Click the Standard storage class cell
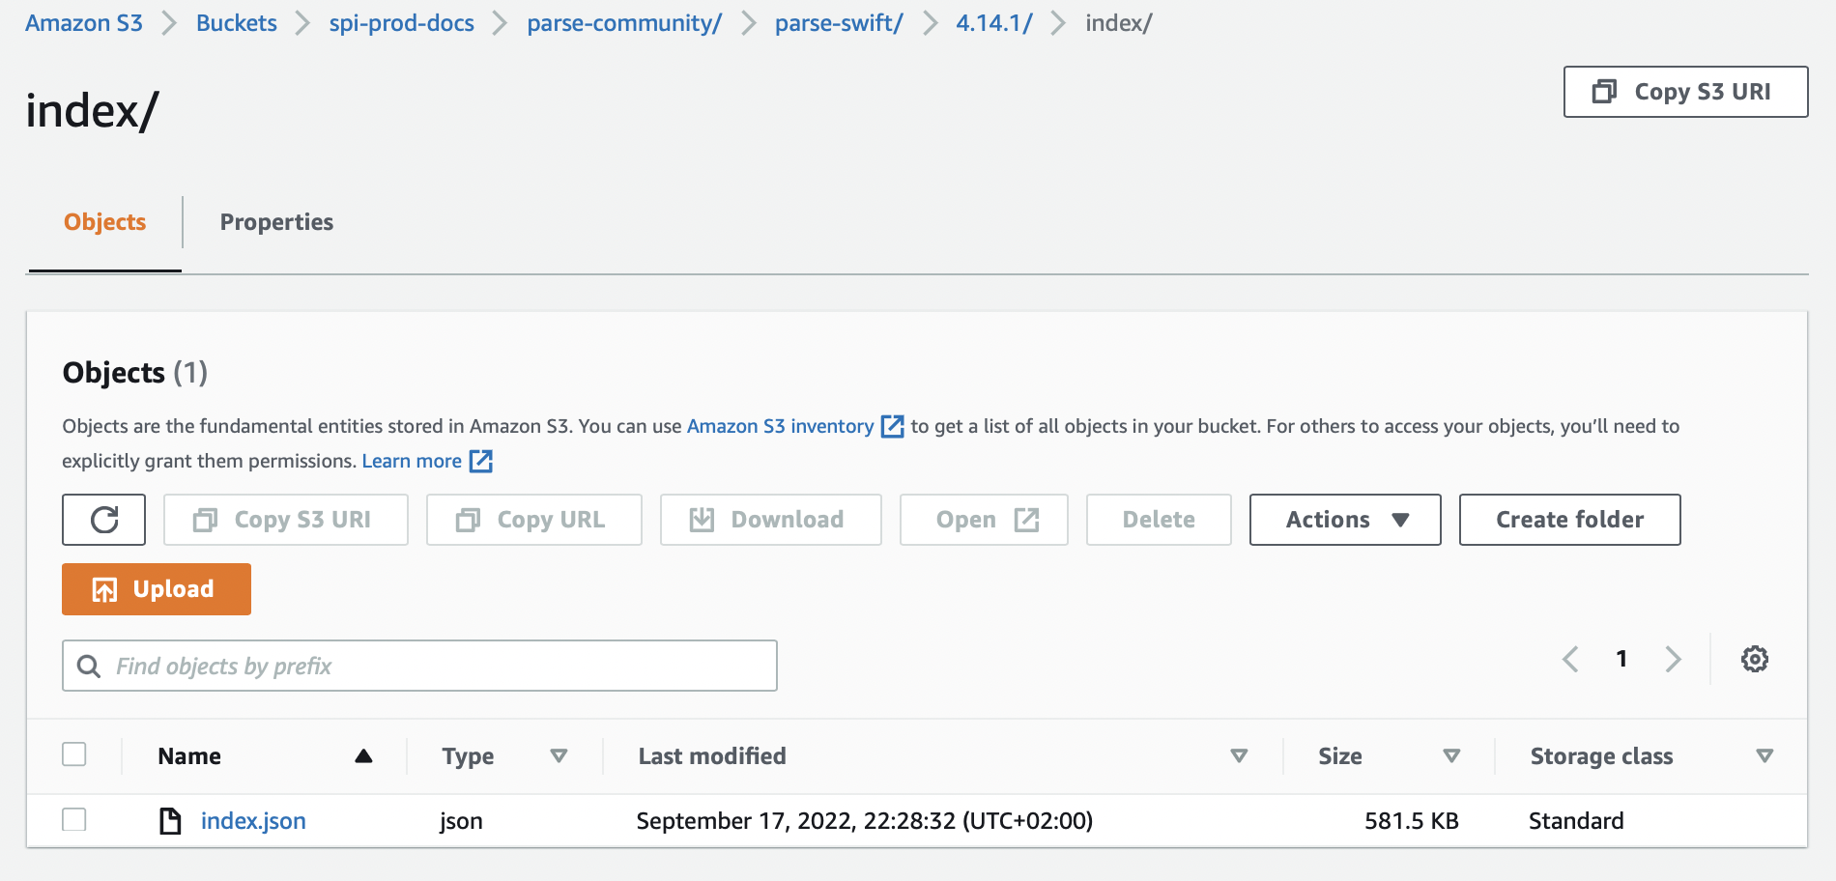This screenshot has width=1836, height=881. pos(1576,821)
